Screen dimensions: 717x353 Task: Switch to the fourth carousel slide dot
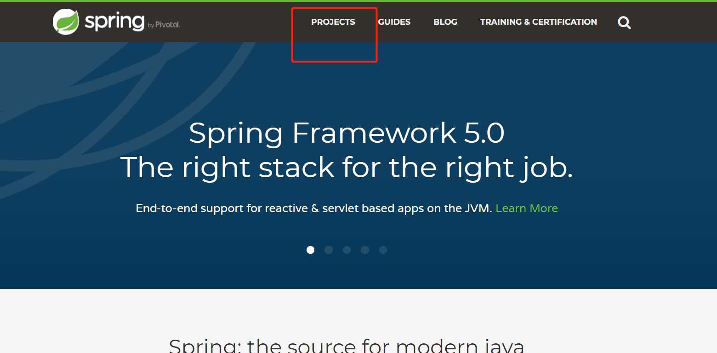point(365,250)
